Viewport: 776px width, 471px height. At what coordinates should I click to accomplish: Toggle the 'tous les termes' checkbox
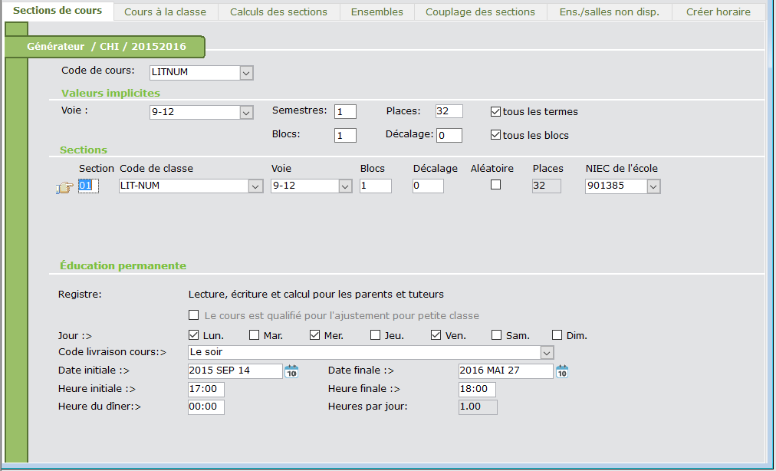pos(495,111)
